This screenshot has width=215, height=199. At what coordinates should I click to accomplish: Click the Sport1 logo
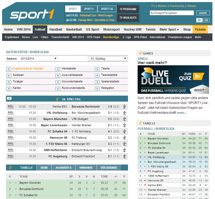pos(32,15)
